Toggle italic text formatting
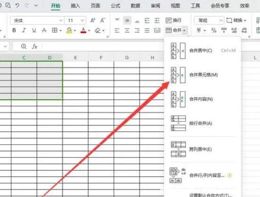The height and width of the screenshot is (197, 260). (24, 30)
